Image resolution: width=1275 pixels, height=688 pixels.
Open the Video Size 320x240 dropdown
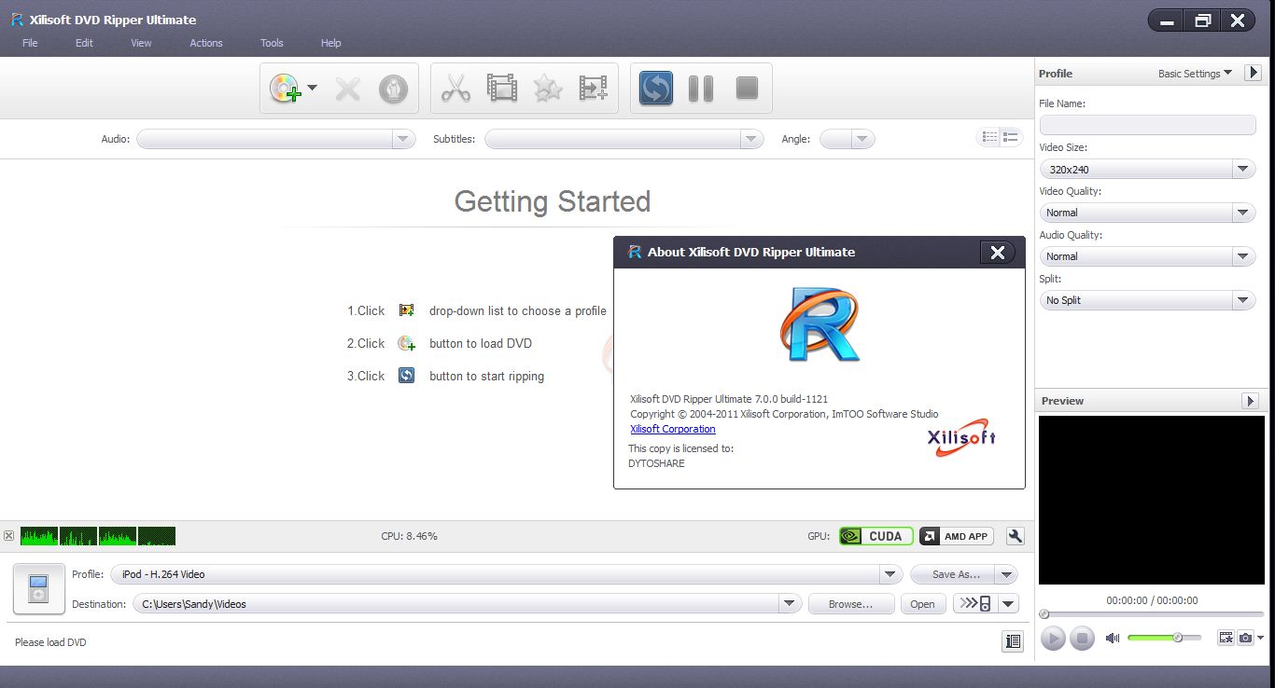tap(1148, 170)
